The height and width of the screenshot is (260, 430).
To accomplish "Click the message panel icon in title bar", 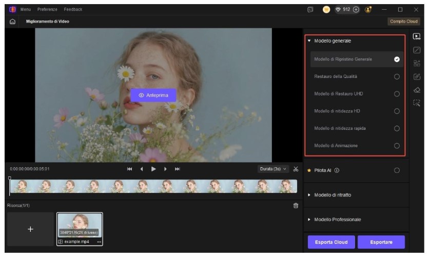I will pyautogui.click(x=310, y=10).
